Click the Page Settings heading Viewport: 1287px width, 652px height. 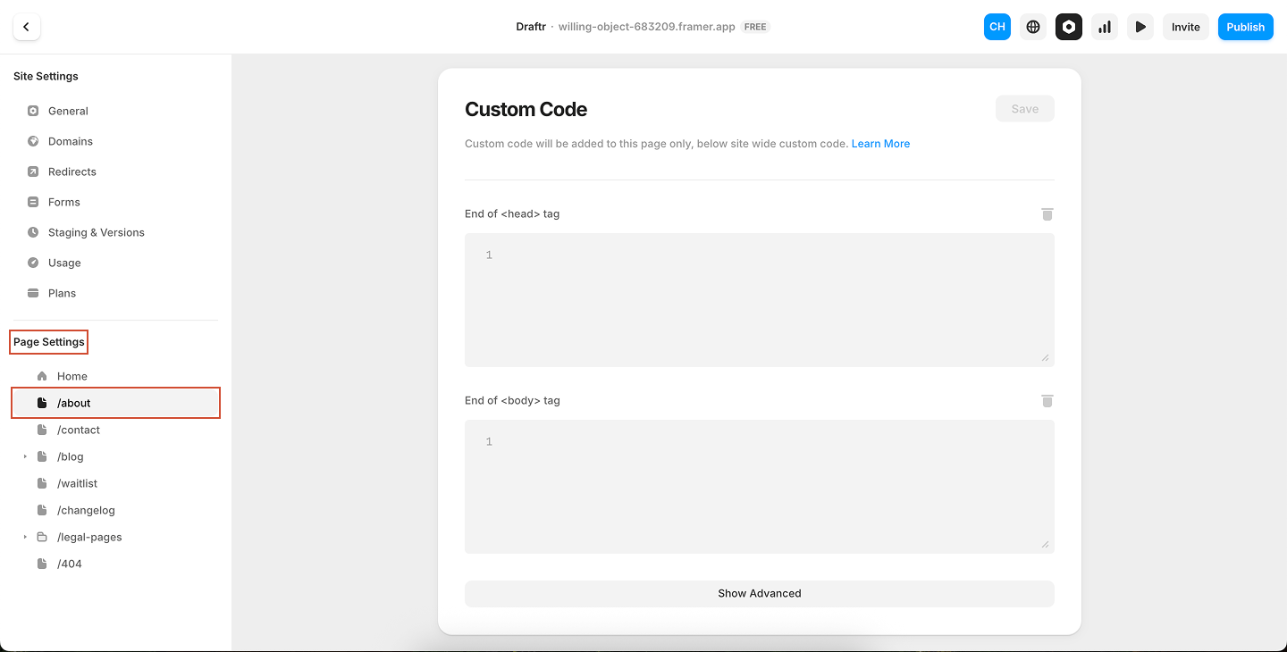[x=49, y=342]
